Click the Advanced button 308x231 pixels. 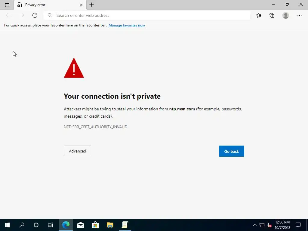coord(77,151)
